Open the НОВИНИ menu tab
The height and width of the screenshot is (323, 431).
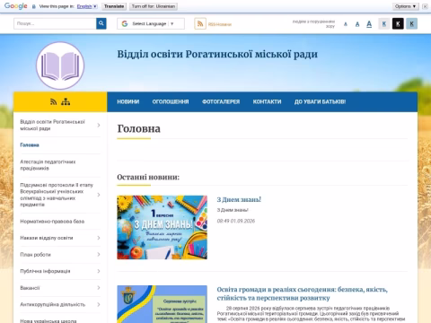[x=128, y=101]
